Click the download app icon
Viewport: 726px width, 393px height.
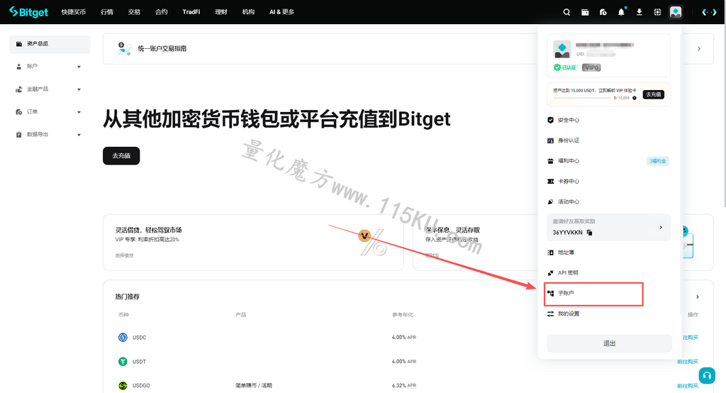pyautogui.click(x=640, y=12)
